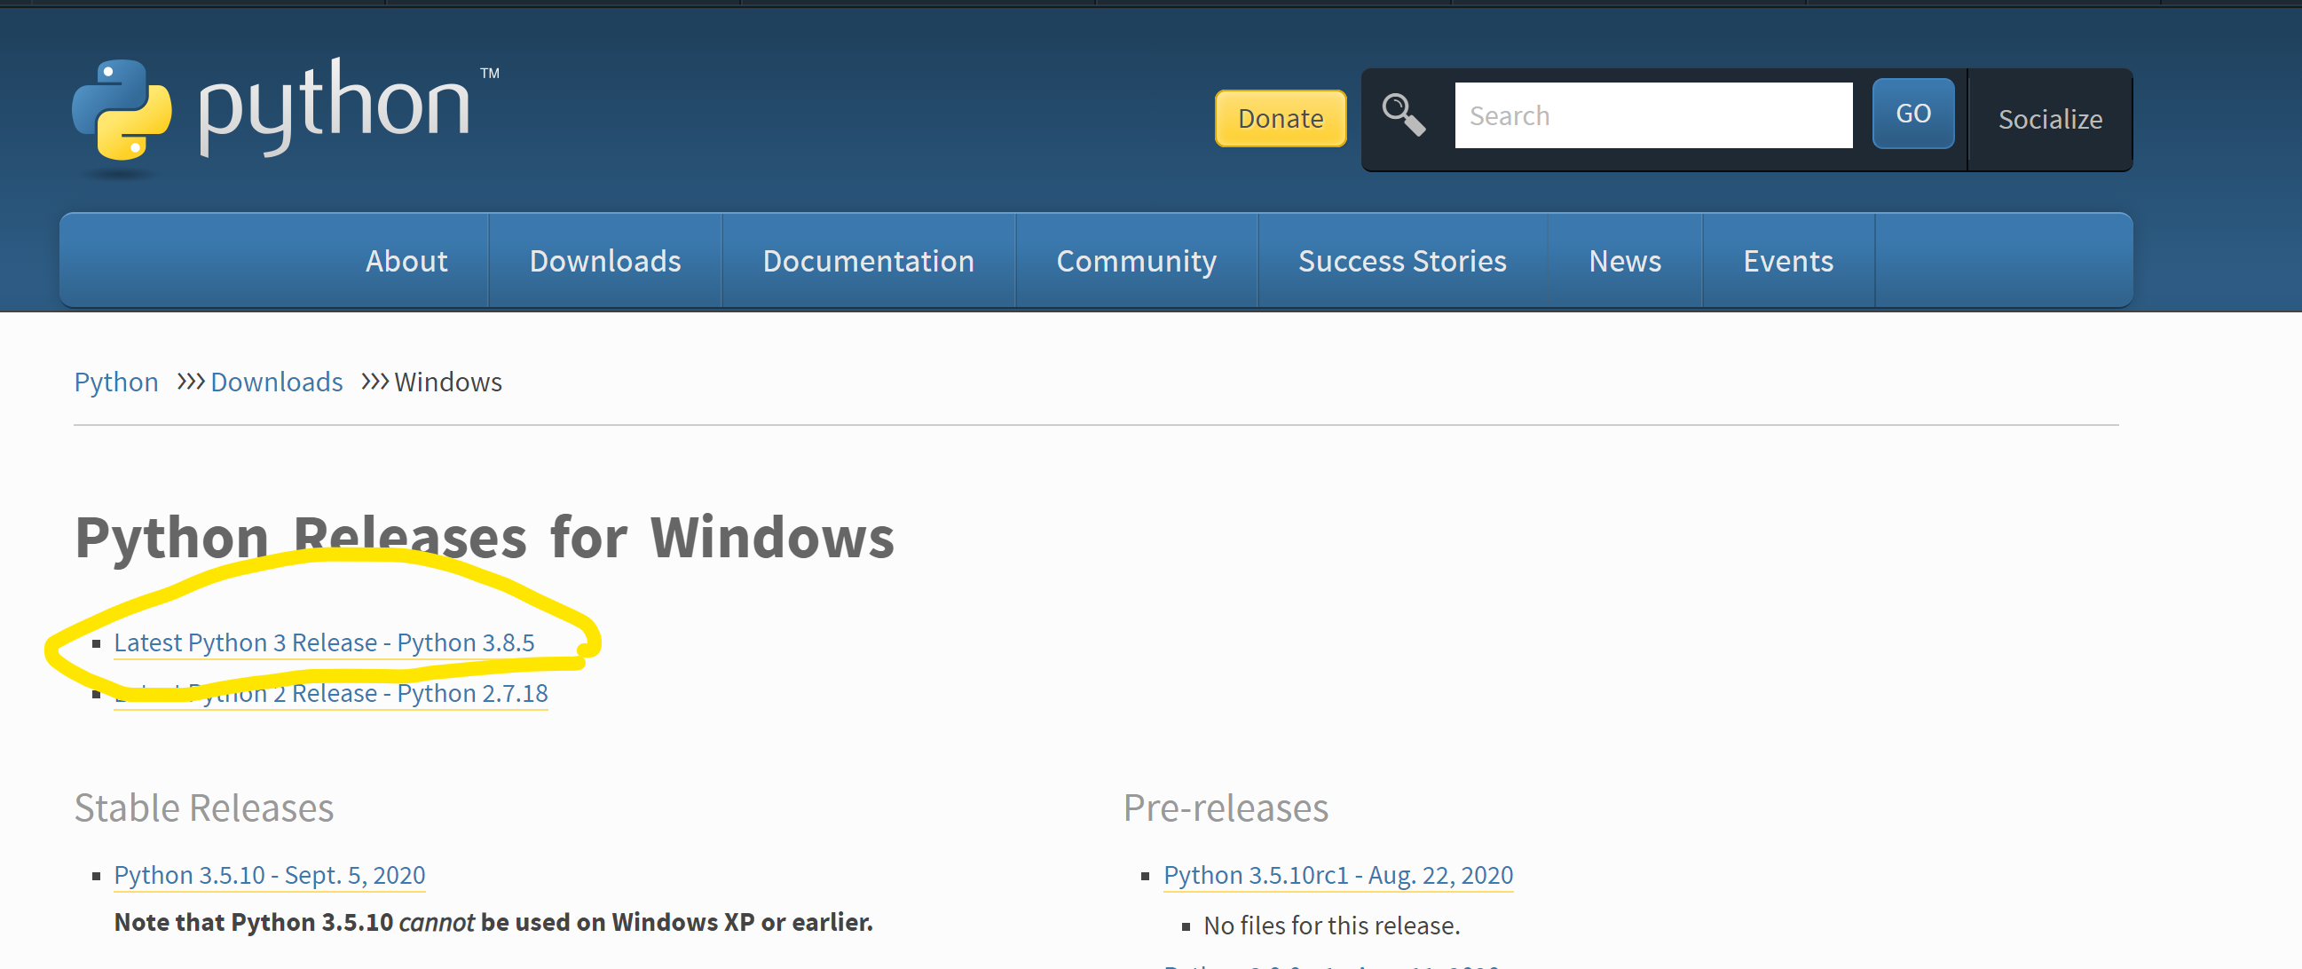Focus the Search input field
Viewport: 2302px width, 969px height.
tap(1652, 115)
